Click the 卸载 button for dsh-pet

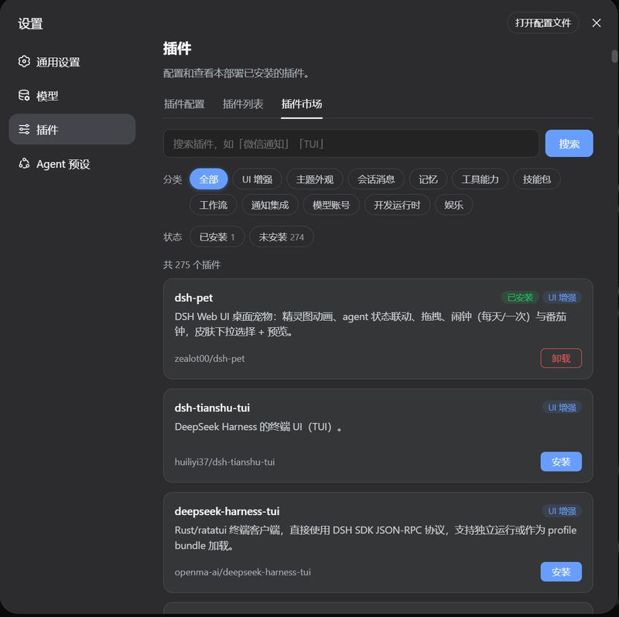[561, 358]
